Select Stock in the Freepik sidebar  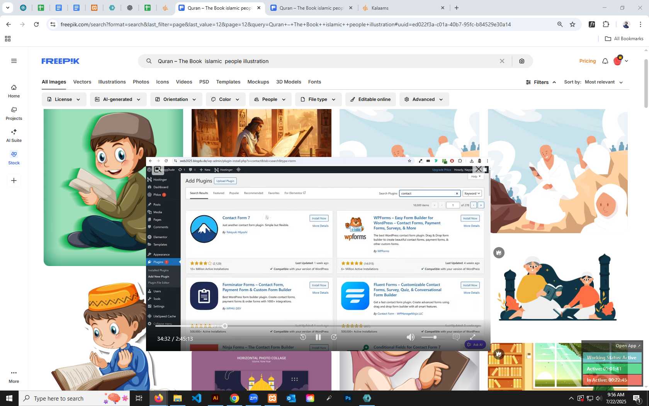pyautogui.click(x=14, y=158)
